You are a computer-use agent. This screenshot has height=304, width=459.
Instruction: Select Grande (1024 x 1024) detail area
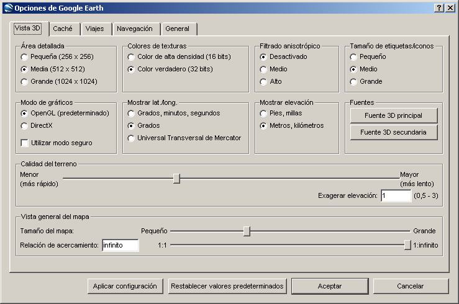coord(59,81)
